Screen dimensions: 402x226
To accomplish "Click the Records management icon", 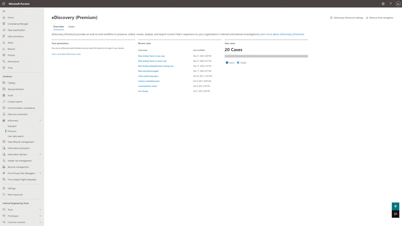I will tap(4, 167).
